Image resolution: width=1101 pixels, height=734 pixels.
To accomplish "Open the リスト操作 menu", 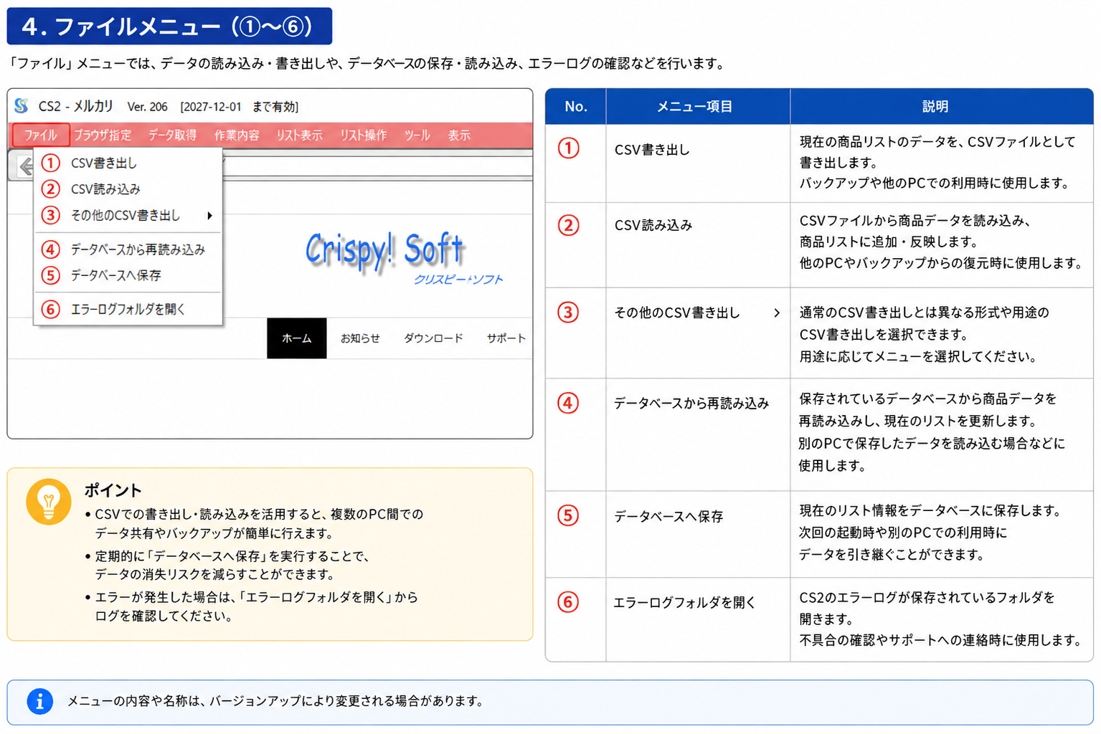I will click(363, 135).
